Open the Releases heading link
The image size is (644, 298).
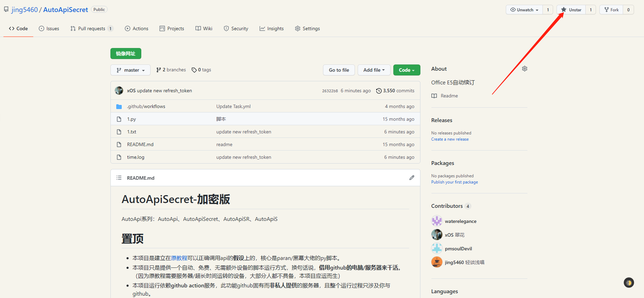pos(442,120)
